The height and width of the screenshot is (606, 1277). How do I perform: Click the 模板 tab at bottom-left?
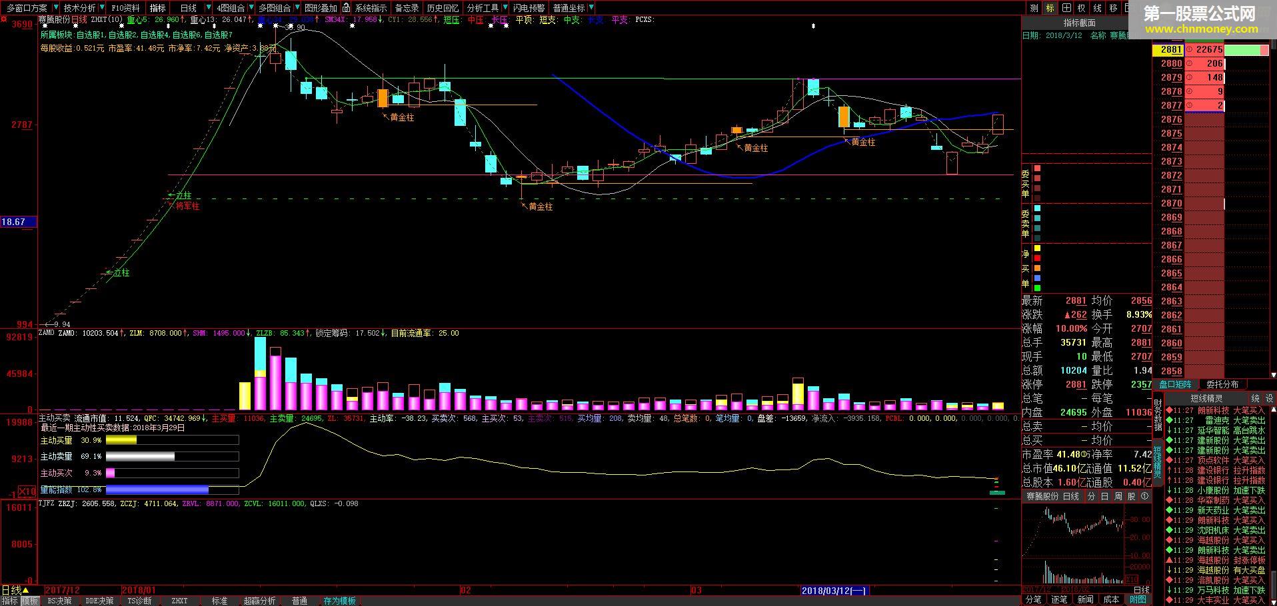(x=30, y=601)
